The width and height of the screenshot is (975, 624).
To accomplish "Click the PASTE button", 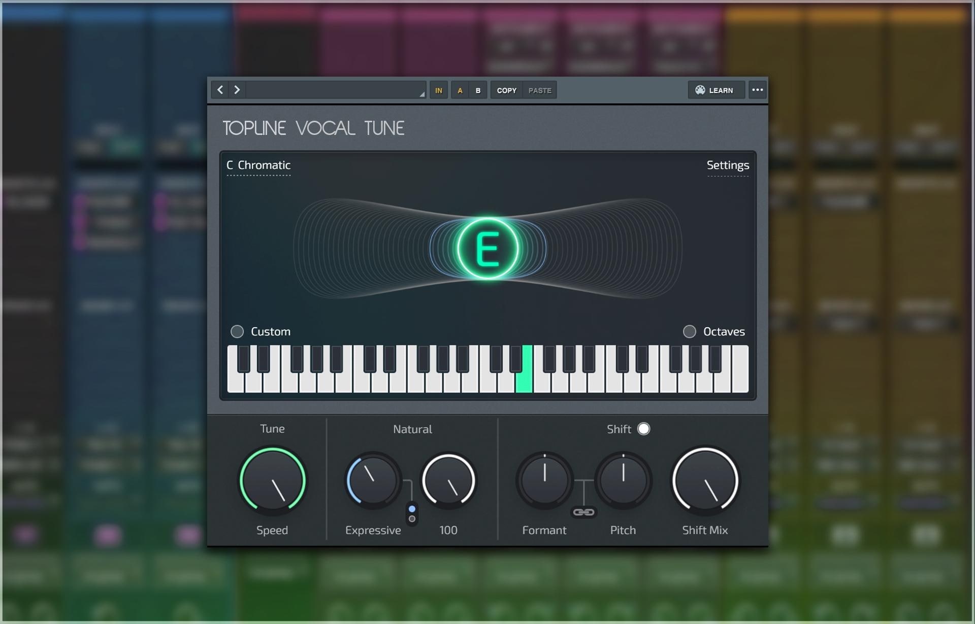I will [x=540, y=90].
